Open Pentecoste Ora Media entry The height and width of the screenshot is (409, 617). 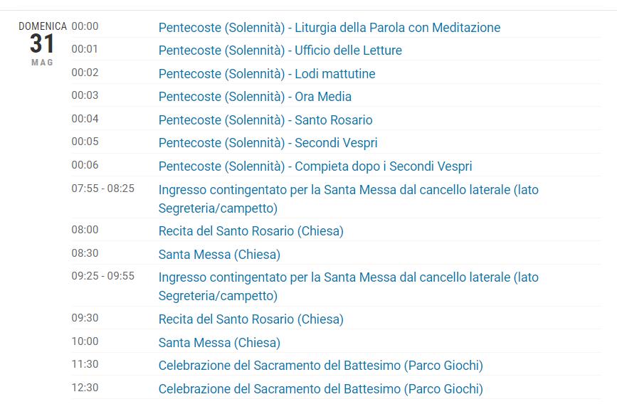255,96
